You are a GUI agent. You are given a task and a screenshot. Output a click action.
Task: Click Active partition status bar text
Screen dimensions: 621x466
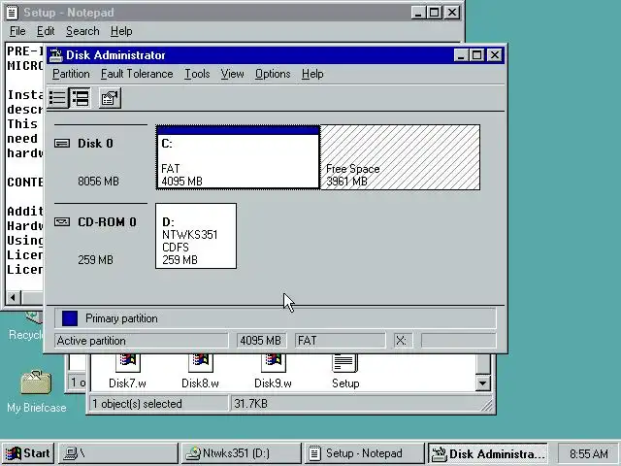(91, 341)
